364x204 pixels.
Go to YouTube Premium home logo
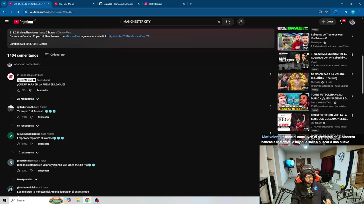(23, 22)
